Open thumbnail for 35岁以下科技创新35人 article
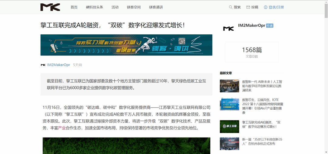This screenshot has height=154, width=328. point(230,144)
